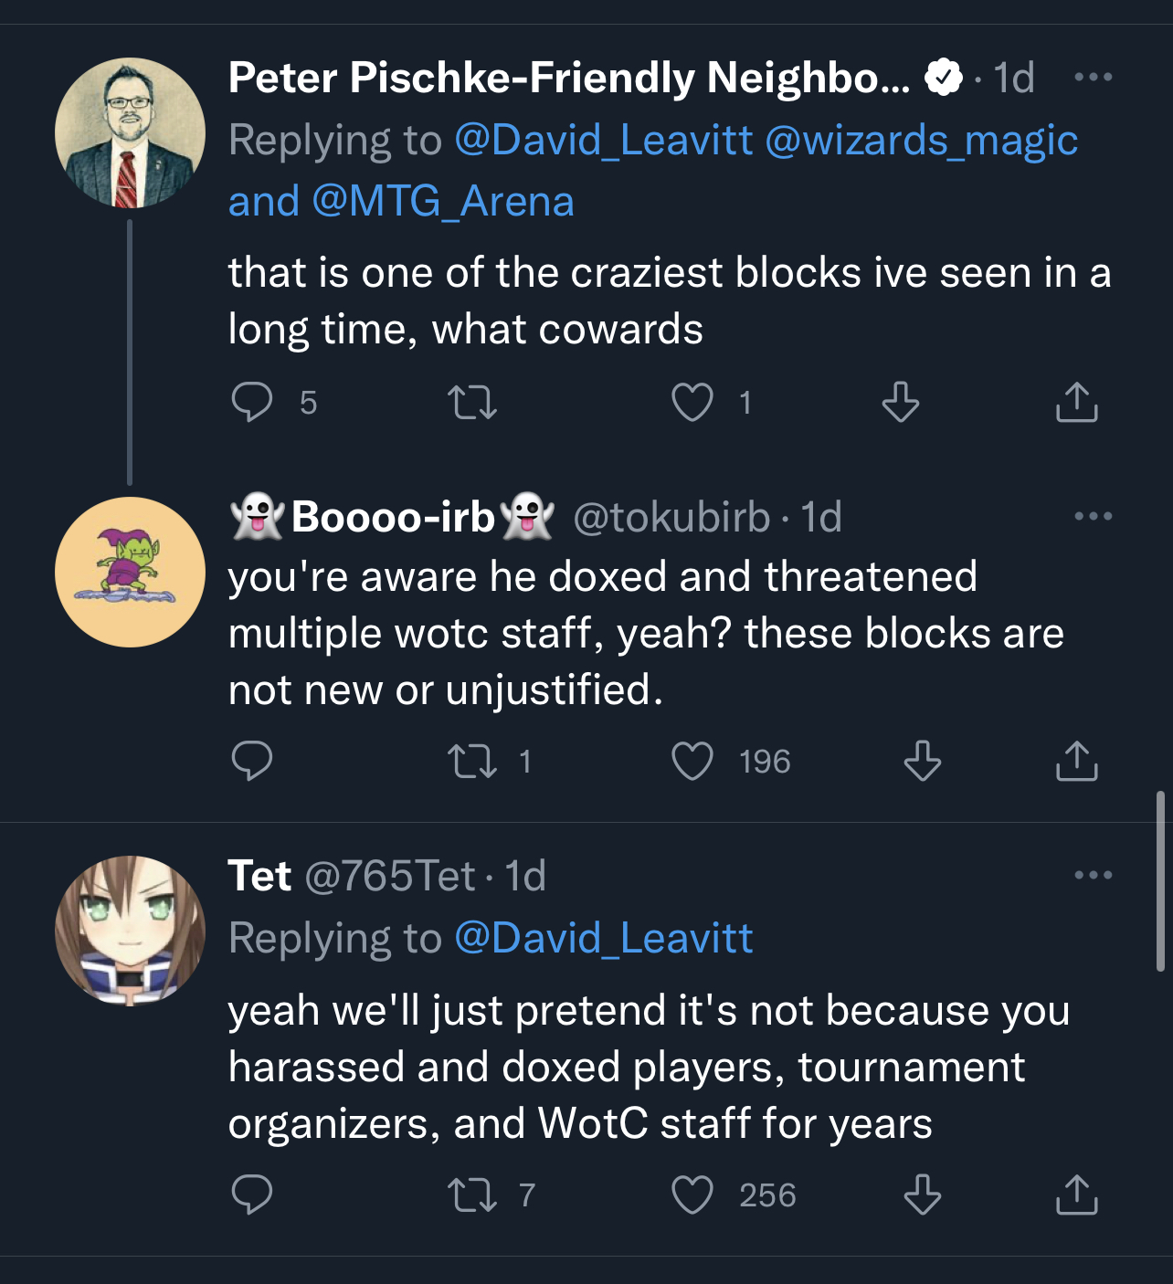Click the vertical scrollbar thumb
This screenshot has height=1284, width=1173.
click(1160, 880)
